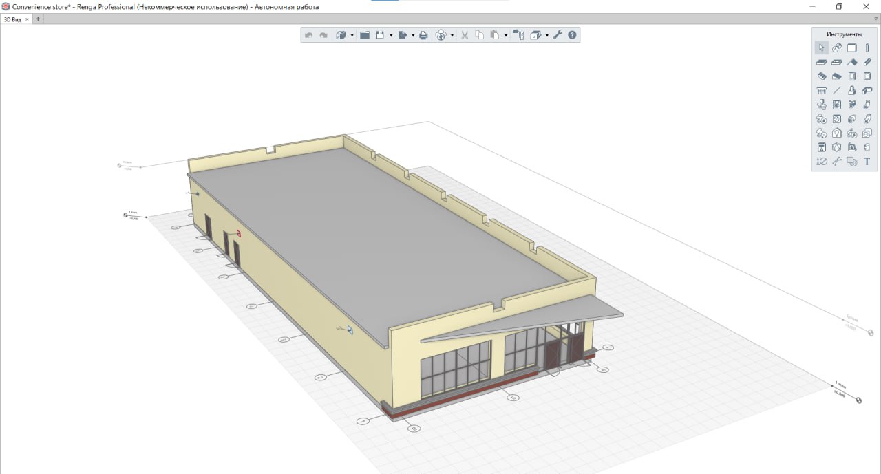This screenshot has height=474, width=881.
Task: Close the 3D Вид tab
Action: tap(28, 19)
